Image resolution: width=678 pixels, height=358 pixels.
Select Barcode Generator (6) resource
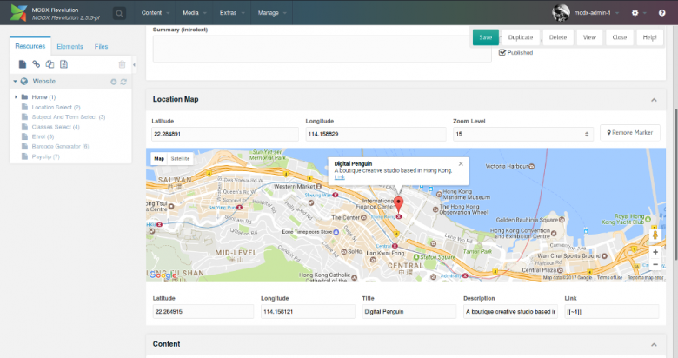pos(60,147)
